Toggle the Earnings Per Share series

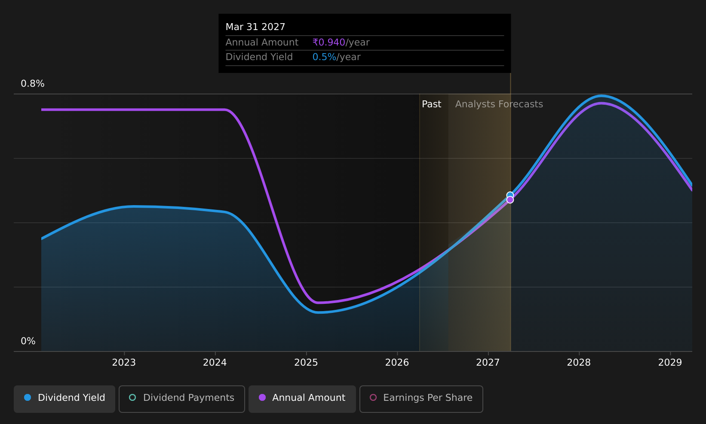(x=421, y=399)
